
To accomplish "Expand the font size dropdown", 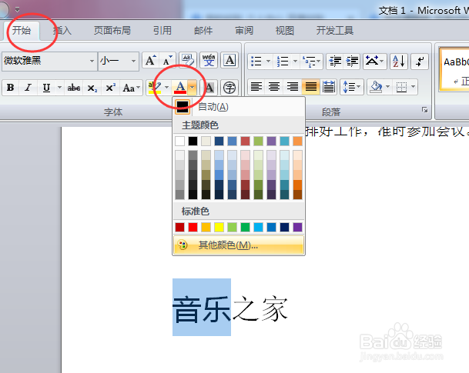I will (133, 62).
